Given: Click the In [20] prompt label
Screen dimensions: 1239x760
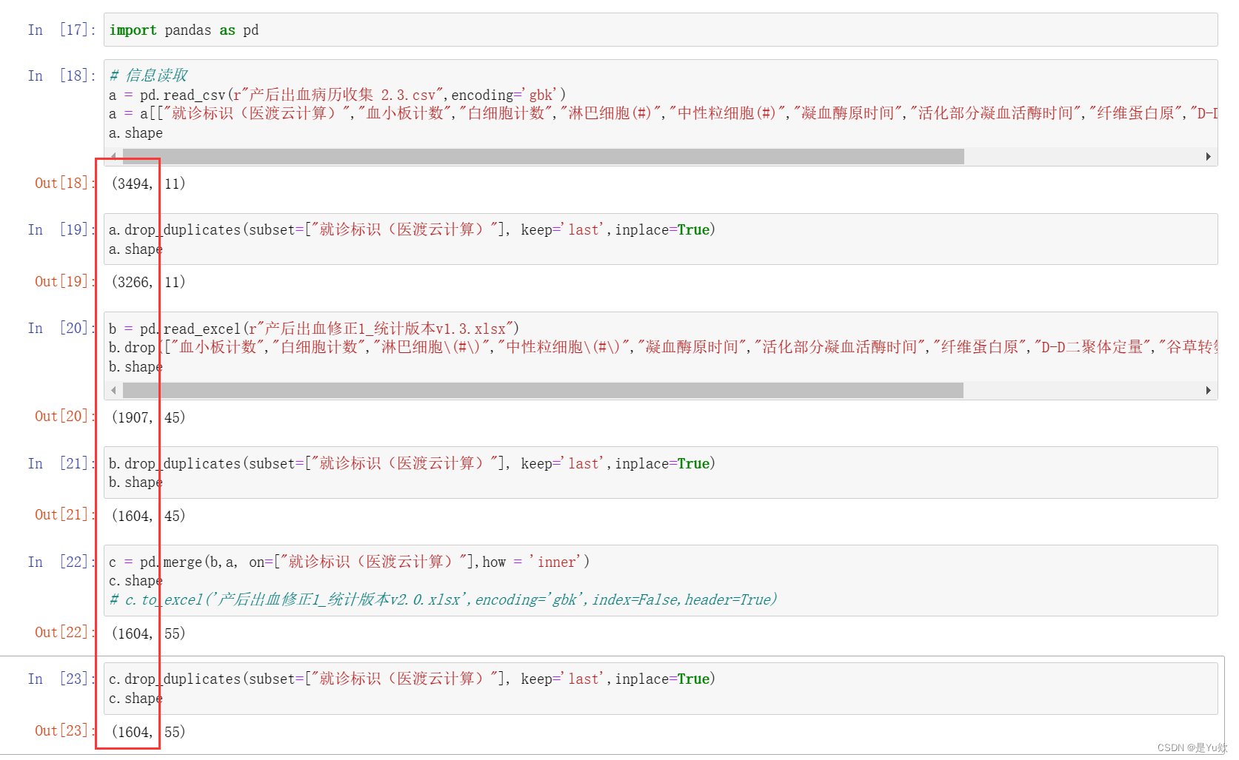Looking at the screenshot, I should pyautogui.click(x=62, y=328).
